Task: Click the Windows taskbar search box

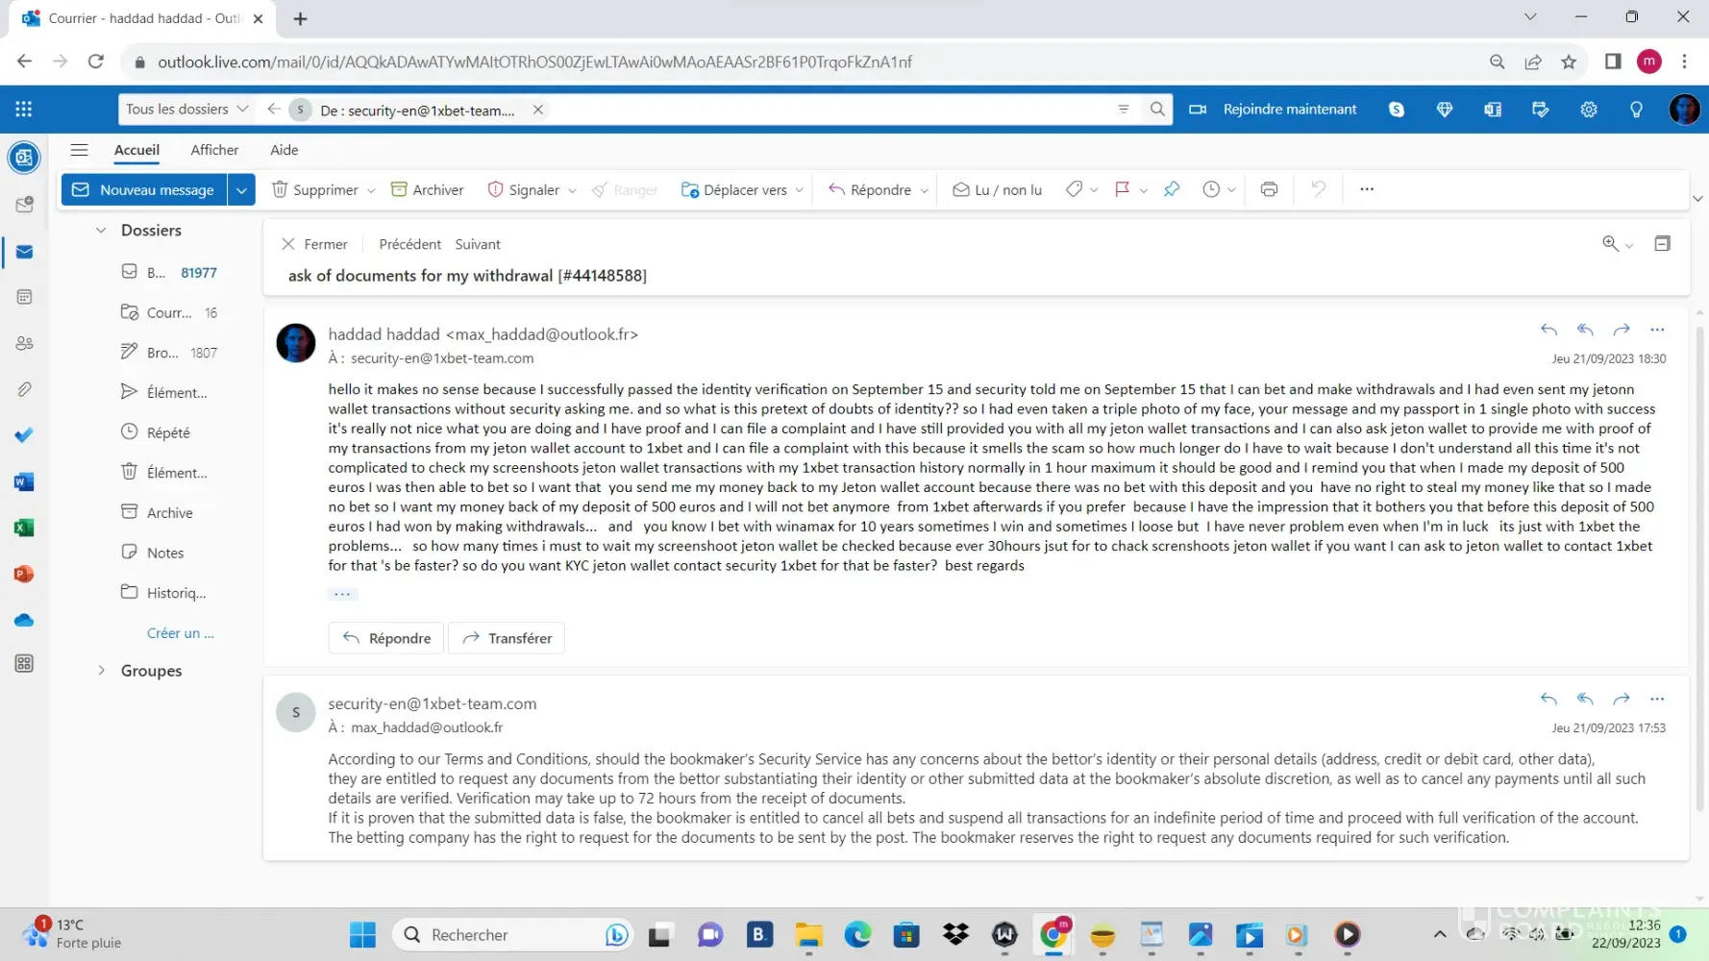Action: [x=512, y=935]
